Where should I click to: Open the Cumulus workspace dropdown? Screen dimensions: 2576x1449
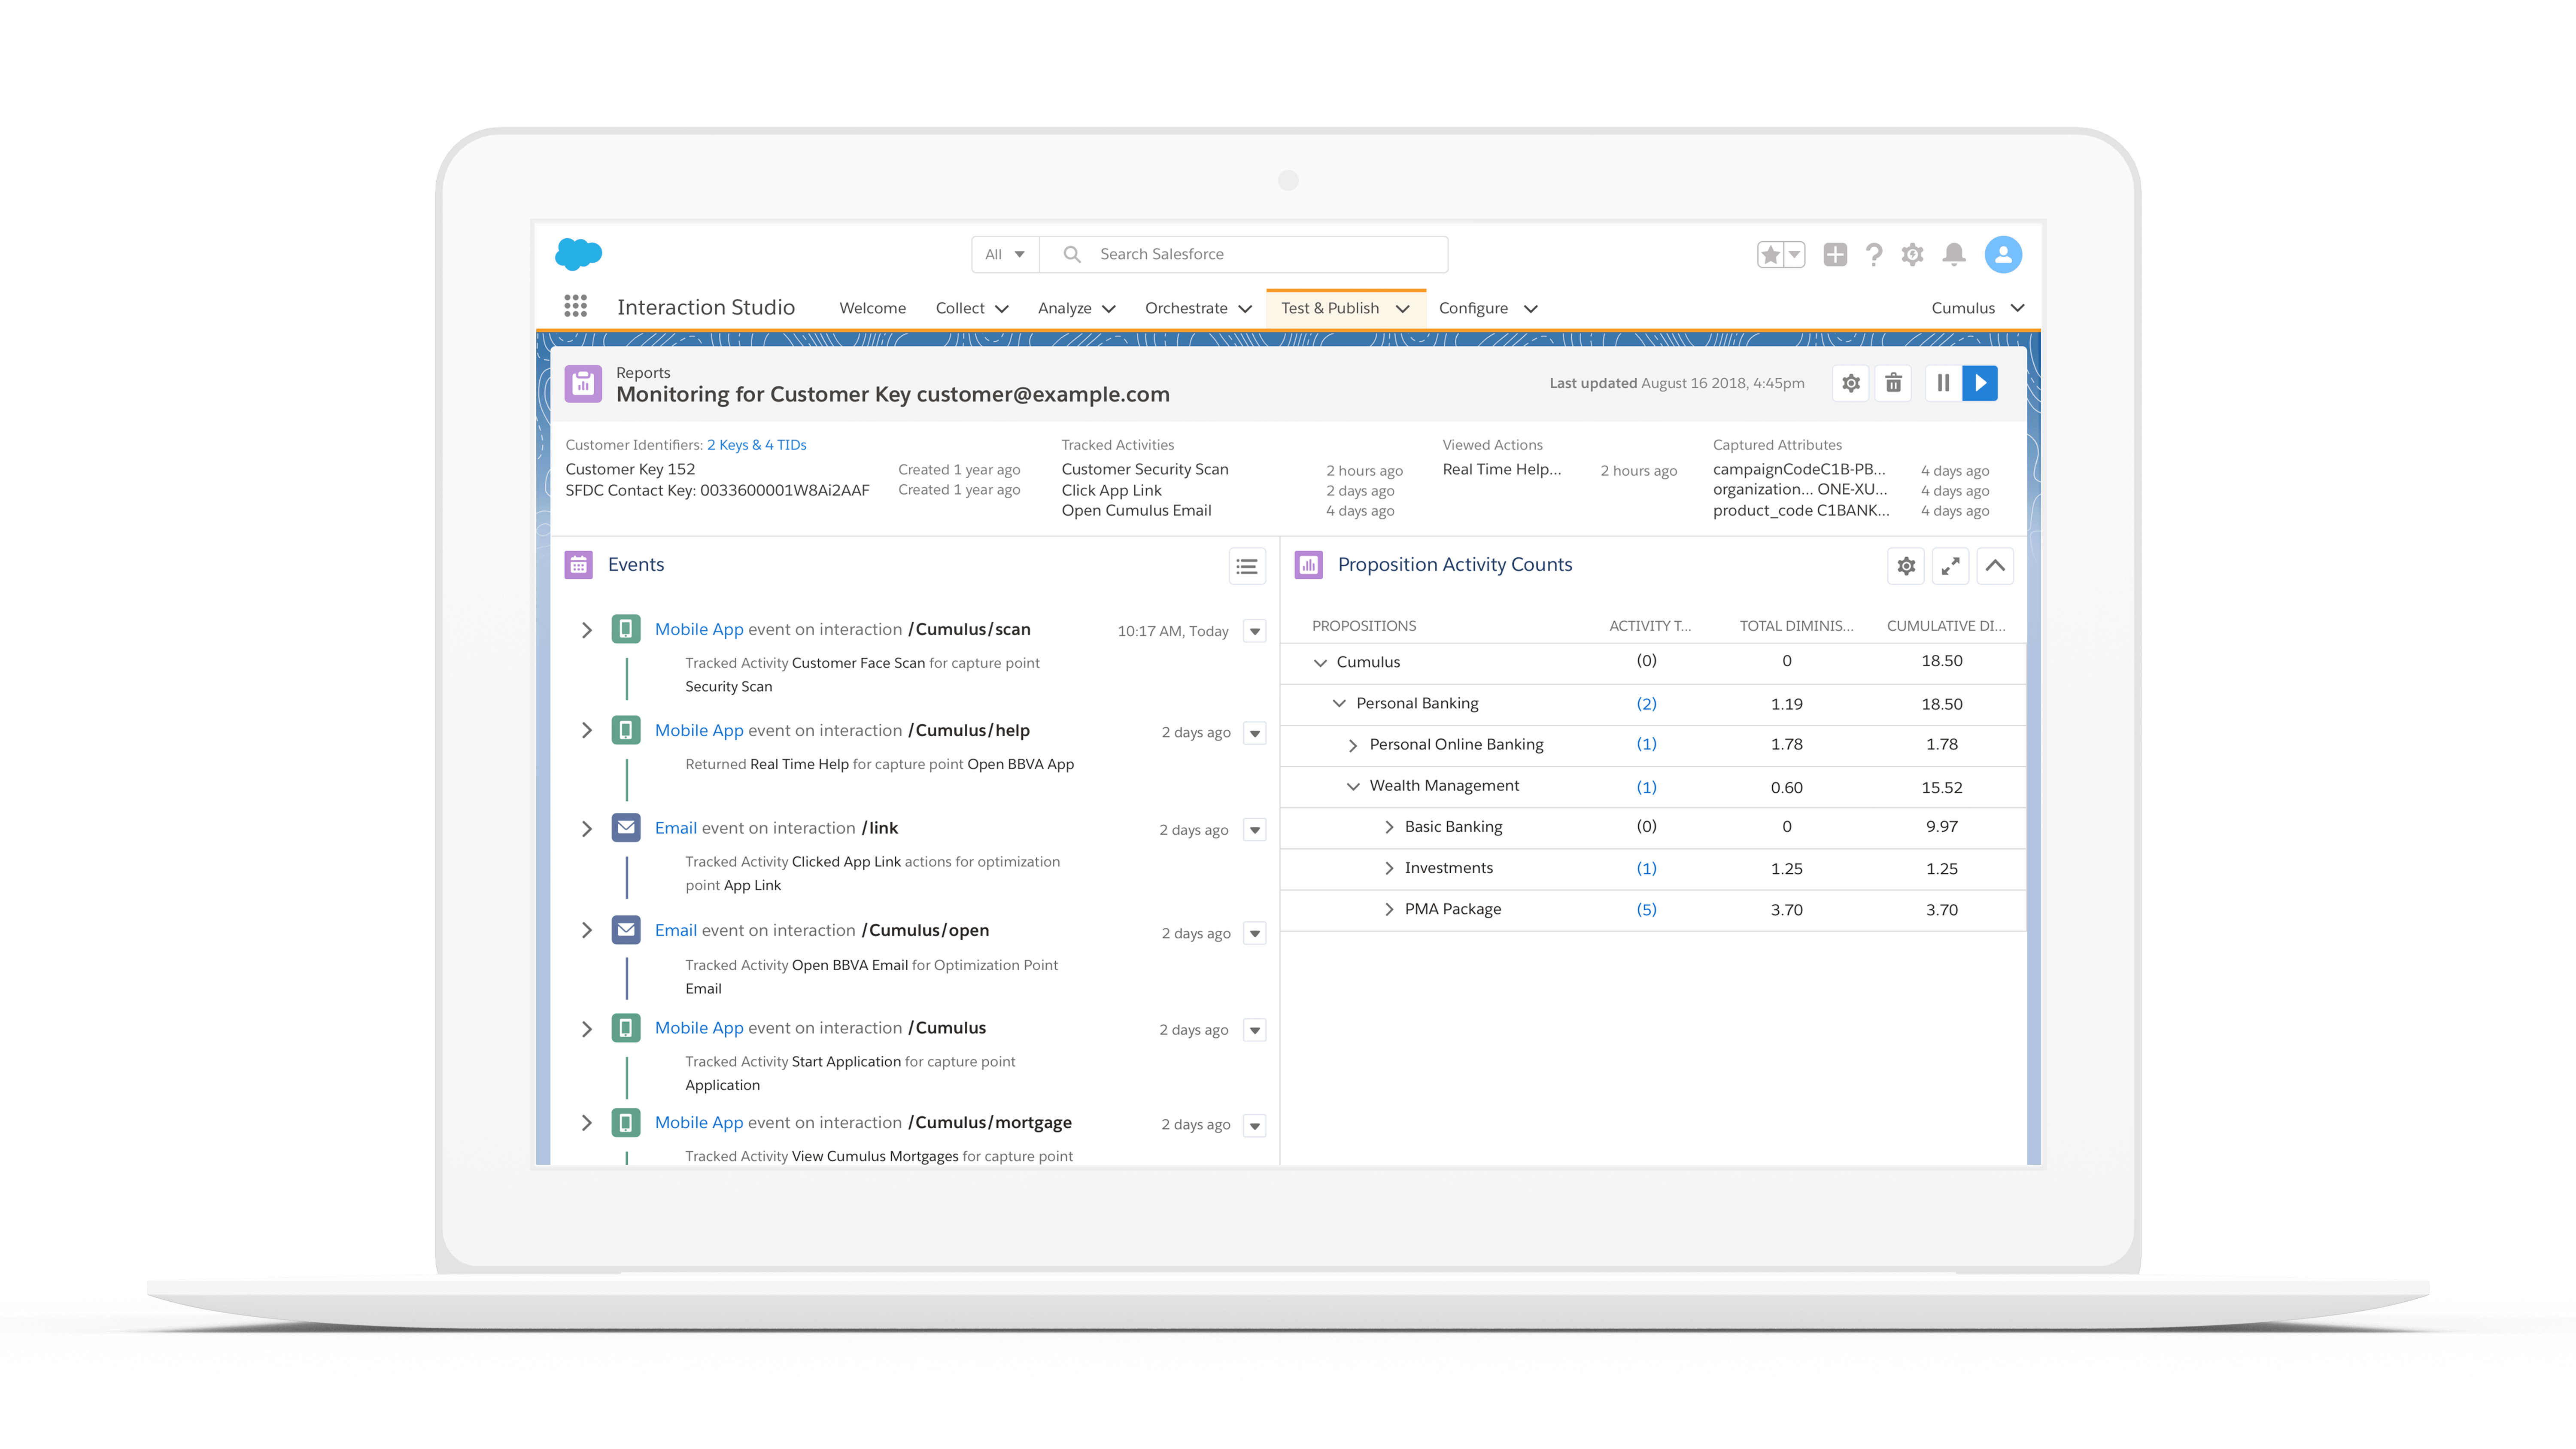click(1977, 308)
